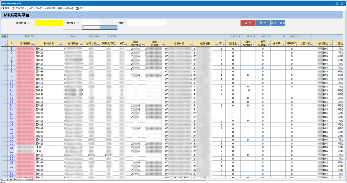Open the 物料编号 column filter dropdown
The height and width of the screenshot is (183, 347).
pos(33,45)
